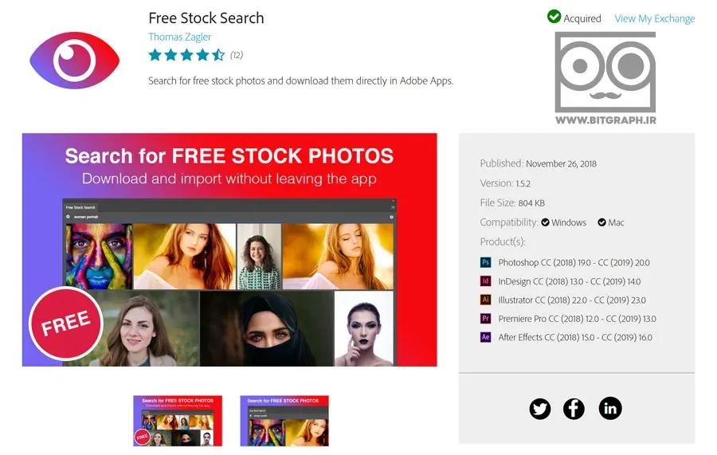The image size is (717, 455).
Task: Click 'Illustrator CC (2018) 22.0 - CC (2019) 23.0'
Action: click(572, 300)
